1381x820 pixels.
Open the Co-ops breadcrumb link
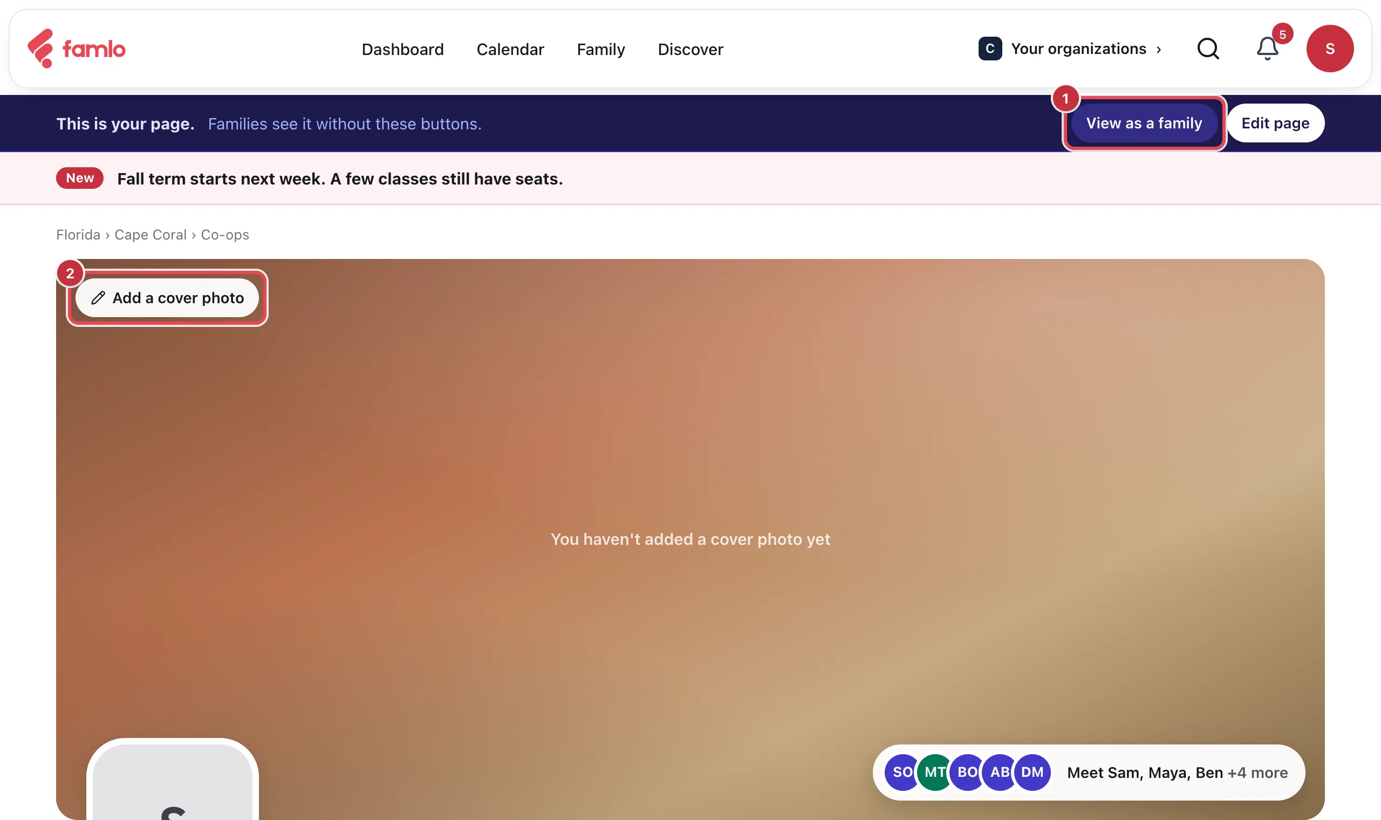(225, 235)
